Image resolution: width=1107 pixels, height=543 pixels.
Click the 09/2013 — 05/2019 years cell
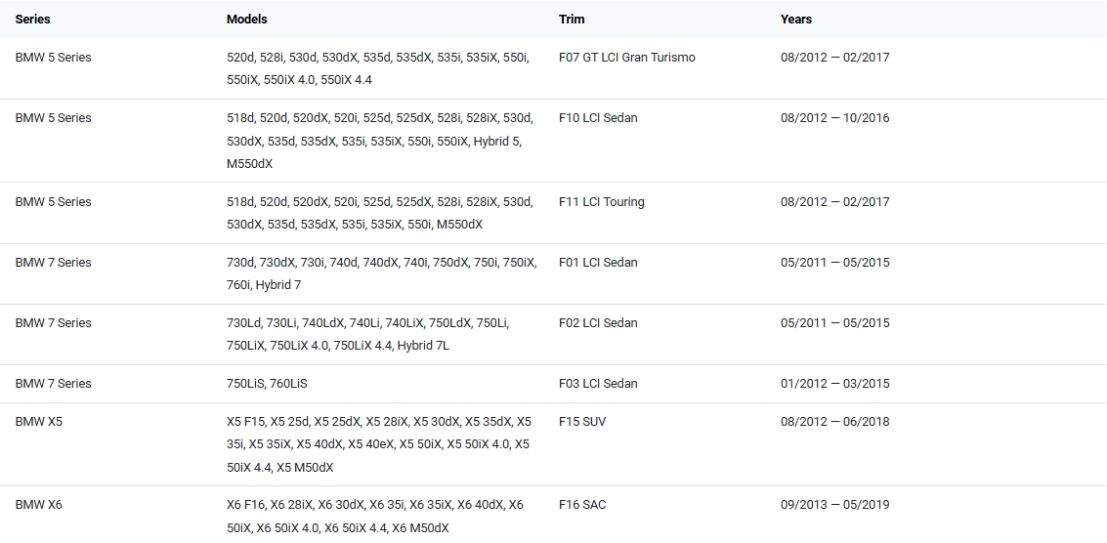(834, 504)
